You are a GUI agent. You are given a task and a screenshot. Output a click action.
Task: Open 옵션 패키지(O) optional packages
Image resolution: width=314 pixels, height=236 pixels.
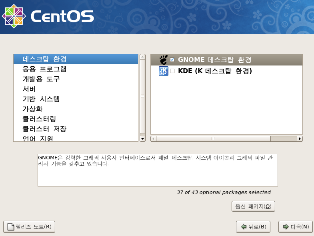point(253,206)
